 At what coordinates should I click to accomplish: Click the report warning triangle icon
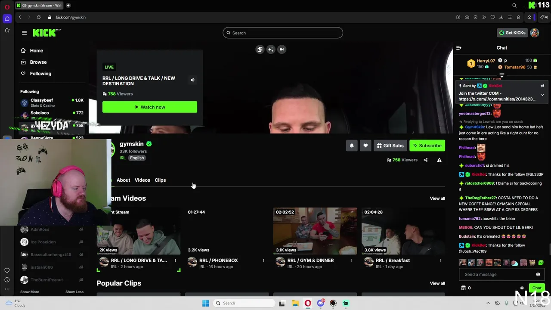point(439,160)
